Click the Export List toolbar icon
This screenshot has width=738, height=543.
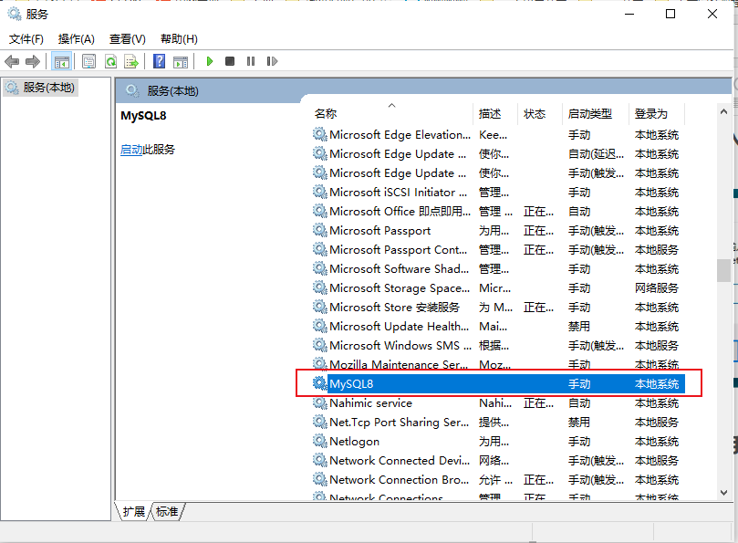pyautogui.click(x=131, y=61)
